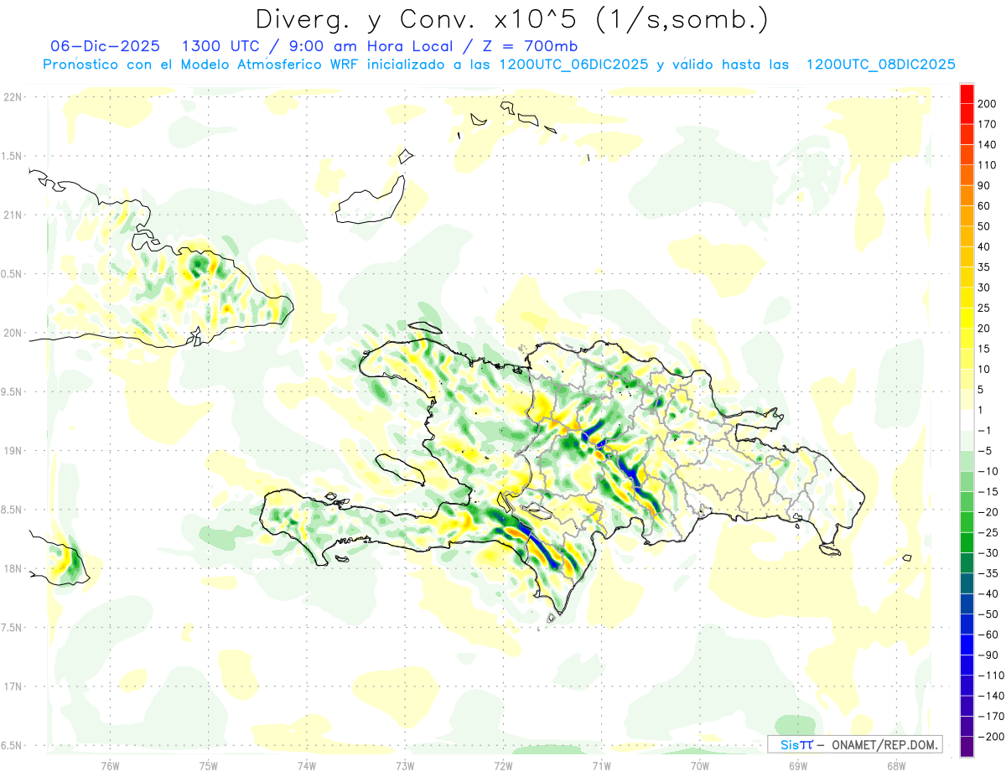Click the '17N' latitude label

(12, 686)
